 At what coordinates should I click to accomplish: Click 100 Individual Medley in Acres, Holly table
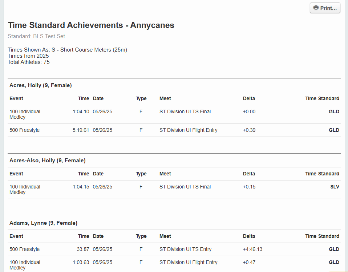coord(25,114)
